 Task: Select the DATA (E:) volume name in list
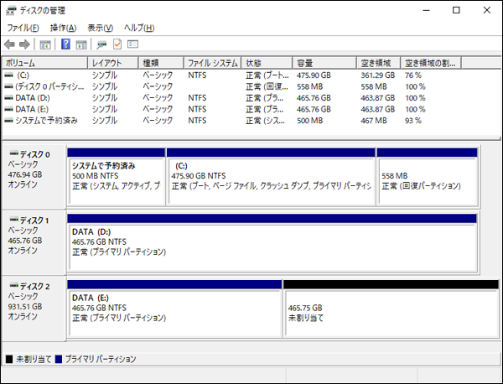click(32, 109)
